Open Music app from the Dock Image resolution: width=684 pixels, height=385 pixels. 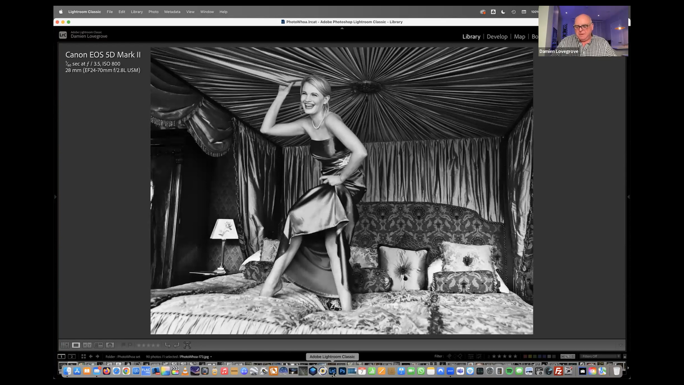pos(224,371)
